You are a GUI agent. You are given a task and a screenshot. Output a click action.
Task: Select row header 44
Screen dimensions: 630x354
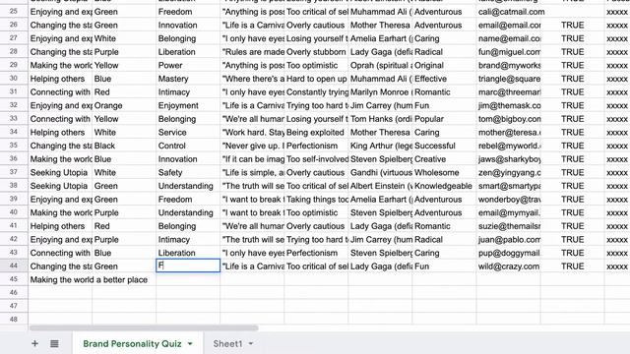[14, 265]
